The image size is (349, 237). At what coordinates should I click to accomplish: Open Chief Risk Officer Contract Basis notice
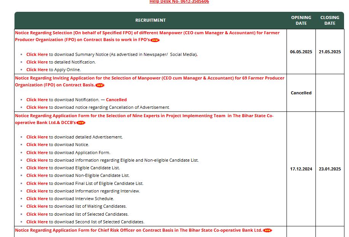coord(139,230)
